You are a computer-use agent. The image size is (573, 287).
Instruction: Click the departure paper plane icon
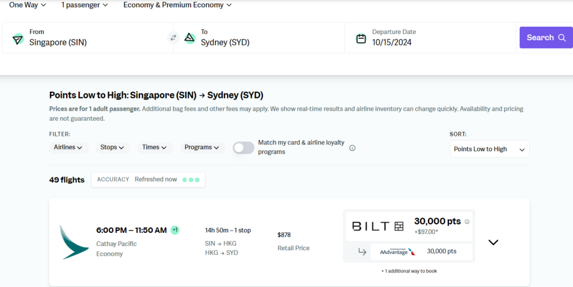(x=18, y=39)
